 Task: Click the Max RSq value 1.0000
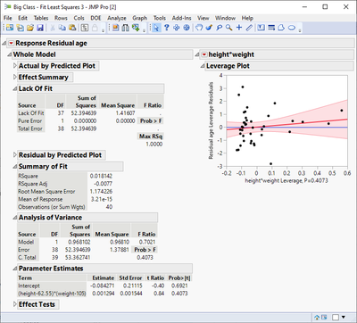[154, 144]
